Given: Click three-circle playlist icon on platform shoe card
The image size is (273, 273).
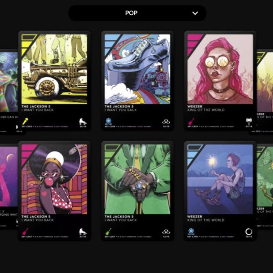Looking at the screenshot, I should click(166, 121).
